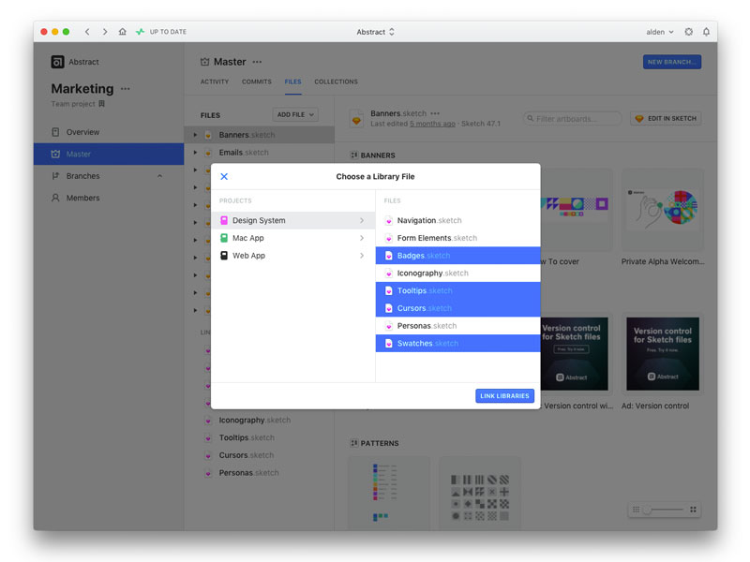
Task: Expand the Web App project chevron
Action: pos(362,256)
